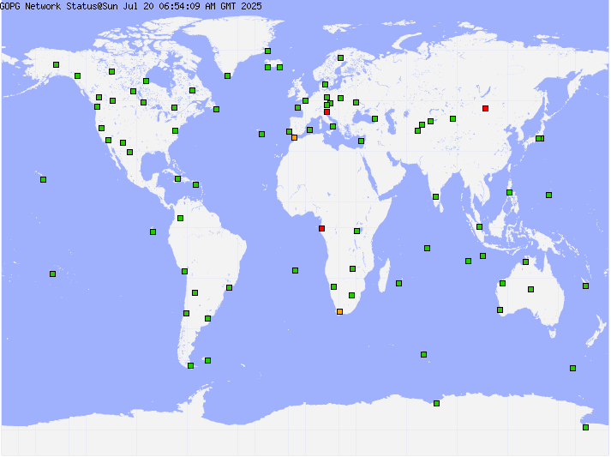Select the green marker on Australia's northwest coast
This screenshot has height=457, width=611.
point(503,284)
